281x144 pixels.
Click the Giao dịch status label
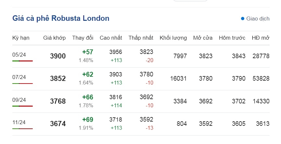258,19
